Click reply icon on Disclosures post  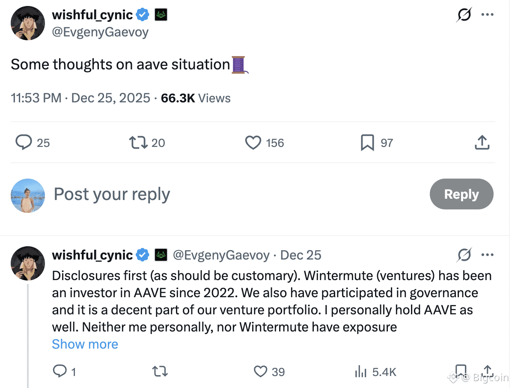[60, 371]
